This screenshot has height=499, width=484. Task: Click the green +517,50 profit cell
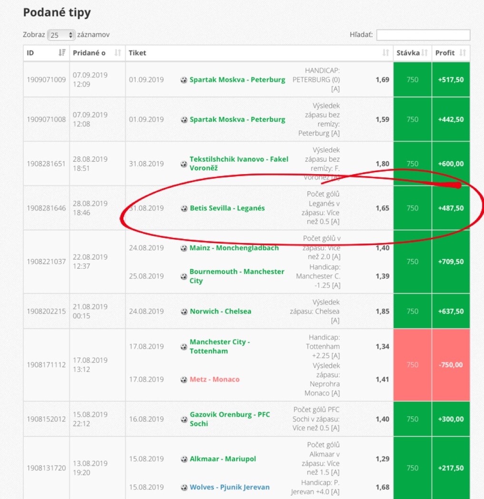coord(450,80)
